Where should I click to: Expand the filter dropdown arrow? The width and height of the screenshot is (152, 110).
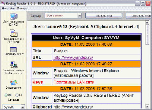80,15
